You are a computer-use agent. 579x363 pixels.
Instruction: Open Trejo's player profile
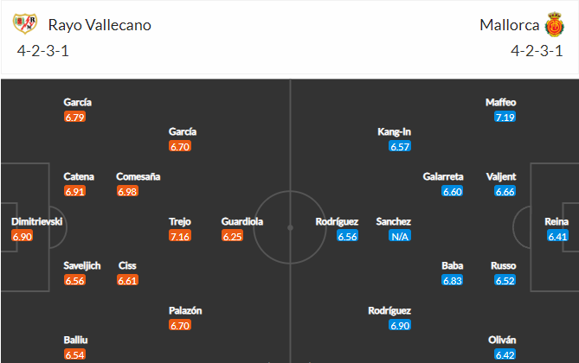(179, 221)
